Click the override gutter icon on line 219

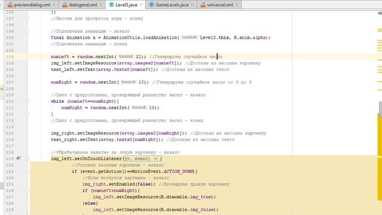(19, 158)
